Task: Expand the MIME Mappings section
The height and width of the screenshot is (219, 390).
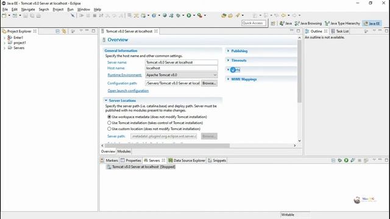Action: [228, 79]
